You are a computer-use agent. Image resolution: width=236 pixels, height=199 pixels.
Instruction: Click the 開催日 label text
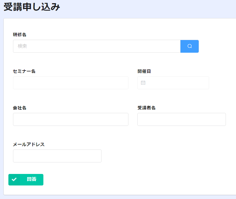pyautogui.click(x=144, y=71)
